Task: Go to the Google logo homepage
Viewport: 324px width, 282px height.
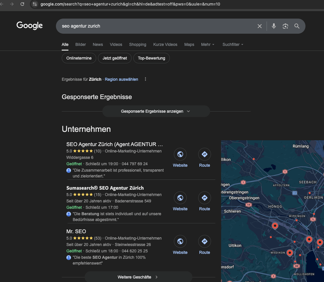Action: pos(30,26)
